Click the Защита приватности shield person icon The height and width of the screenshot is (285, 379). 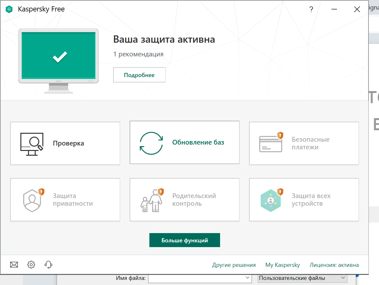[x=33, y=200]
